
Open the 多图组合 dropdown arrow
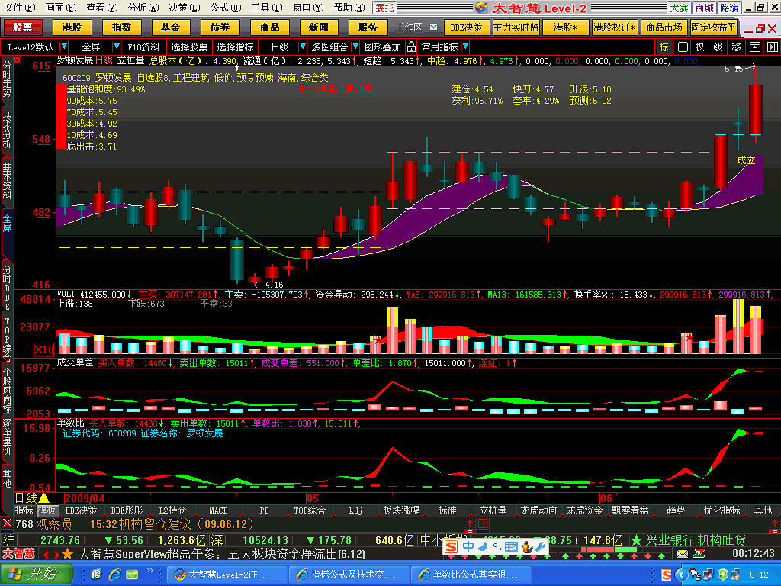coord(355,47)
